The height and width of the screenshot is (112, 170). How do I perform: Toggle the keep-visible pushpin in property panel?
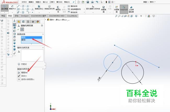pyautogui.click(x=22, y=29)
